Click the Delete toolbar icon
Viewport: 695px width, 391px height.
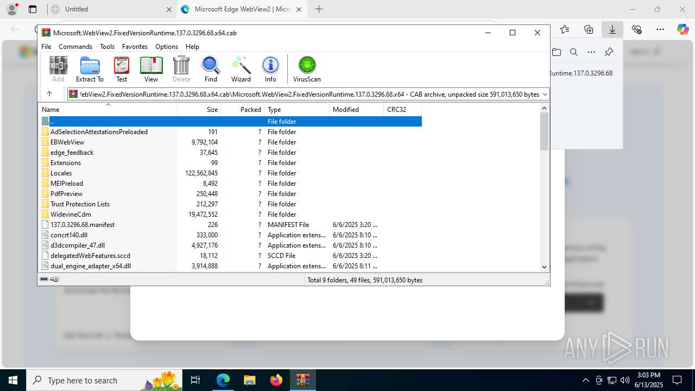[x=181, y=70]
